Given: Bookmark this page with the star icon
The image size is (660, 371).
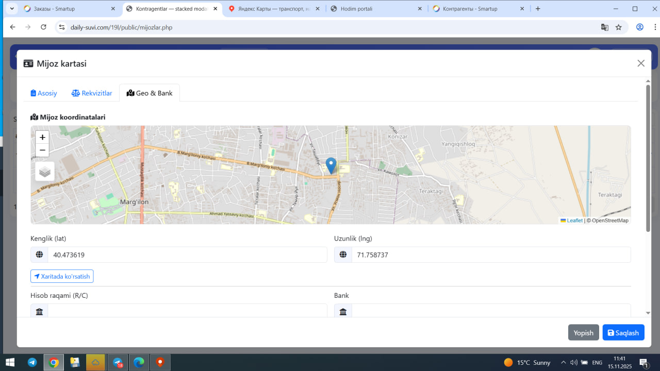Looking at the screenshot, I should (619, 27).
